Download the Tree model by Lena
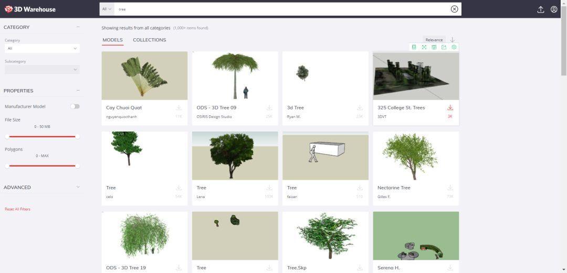This screenshot has height=273, width=567. pyautogui.click(x=269, y=188)
